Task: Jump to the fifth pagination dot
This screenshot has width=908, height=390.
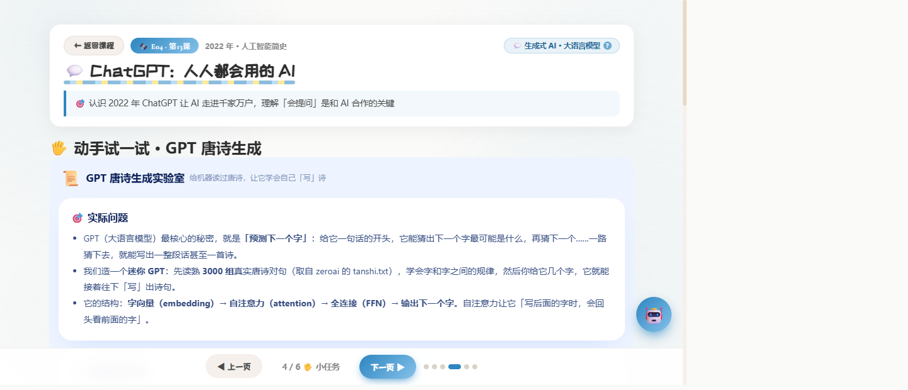Action: point(467,367)
